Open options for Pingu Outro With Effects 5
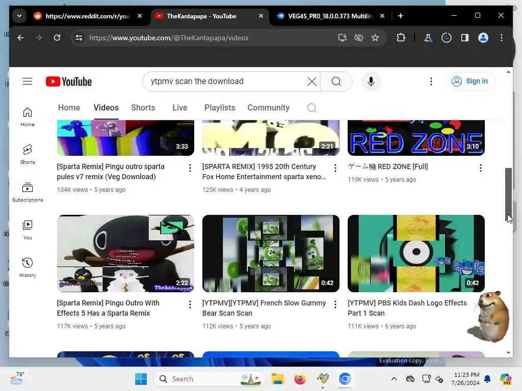Screen dimensions: 522x391 click(x=190, y=304)
